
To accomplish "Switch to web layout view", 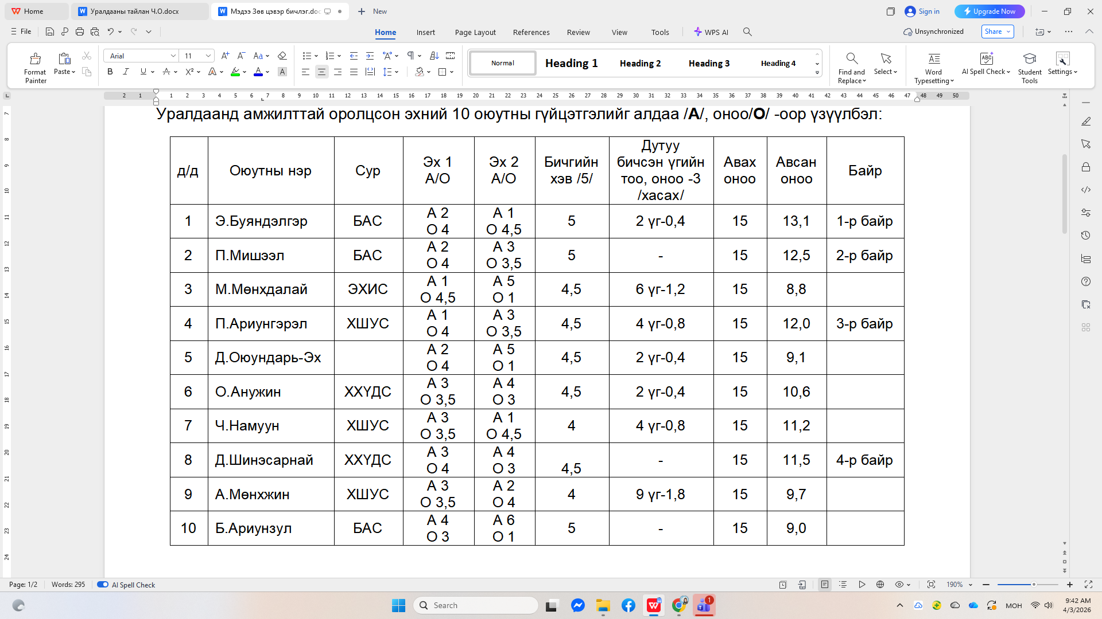I will pyautogui.click(x=880, y=585).
